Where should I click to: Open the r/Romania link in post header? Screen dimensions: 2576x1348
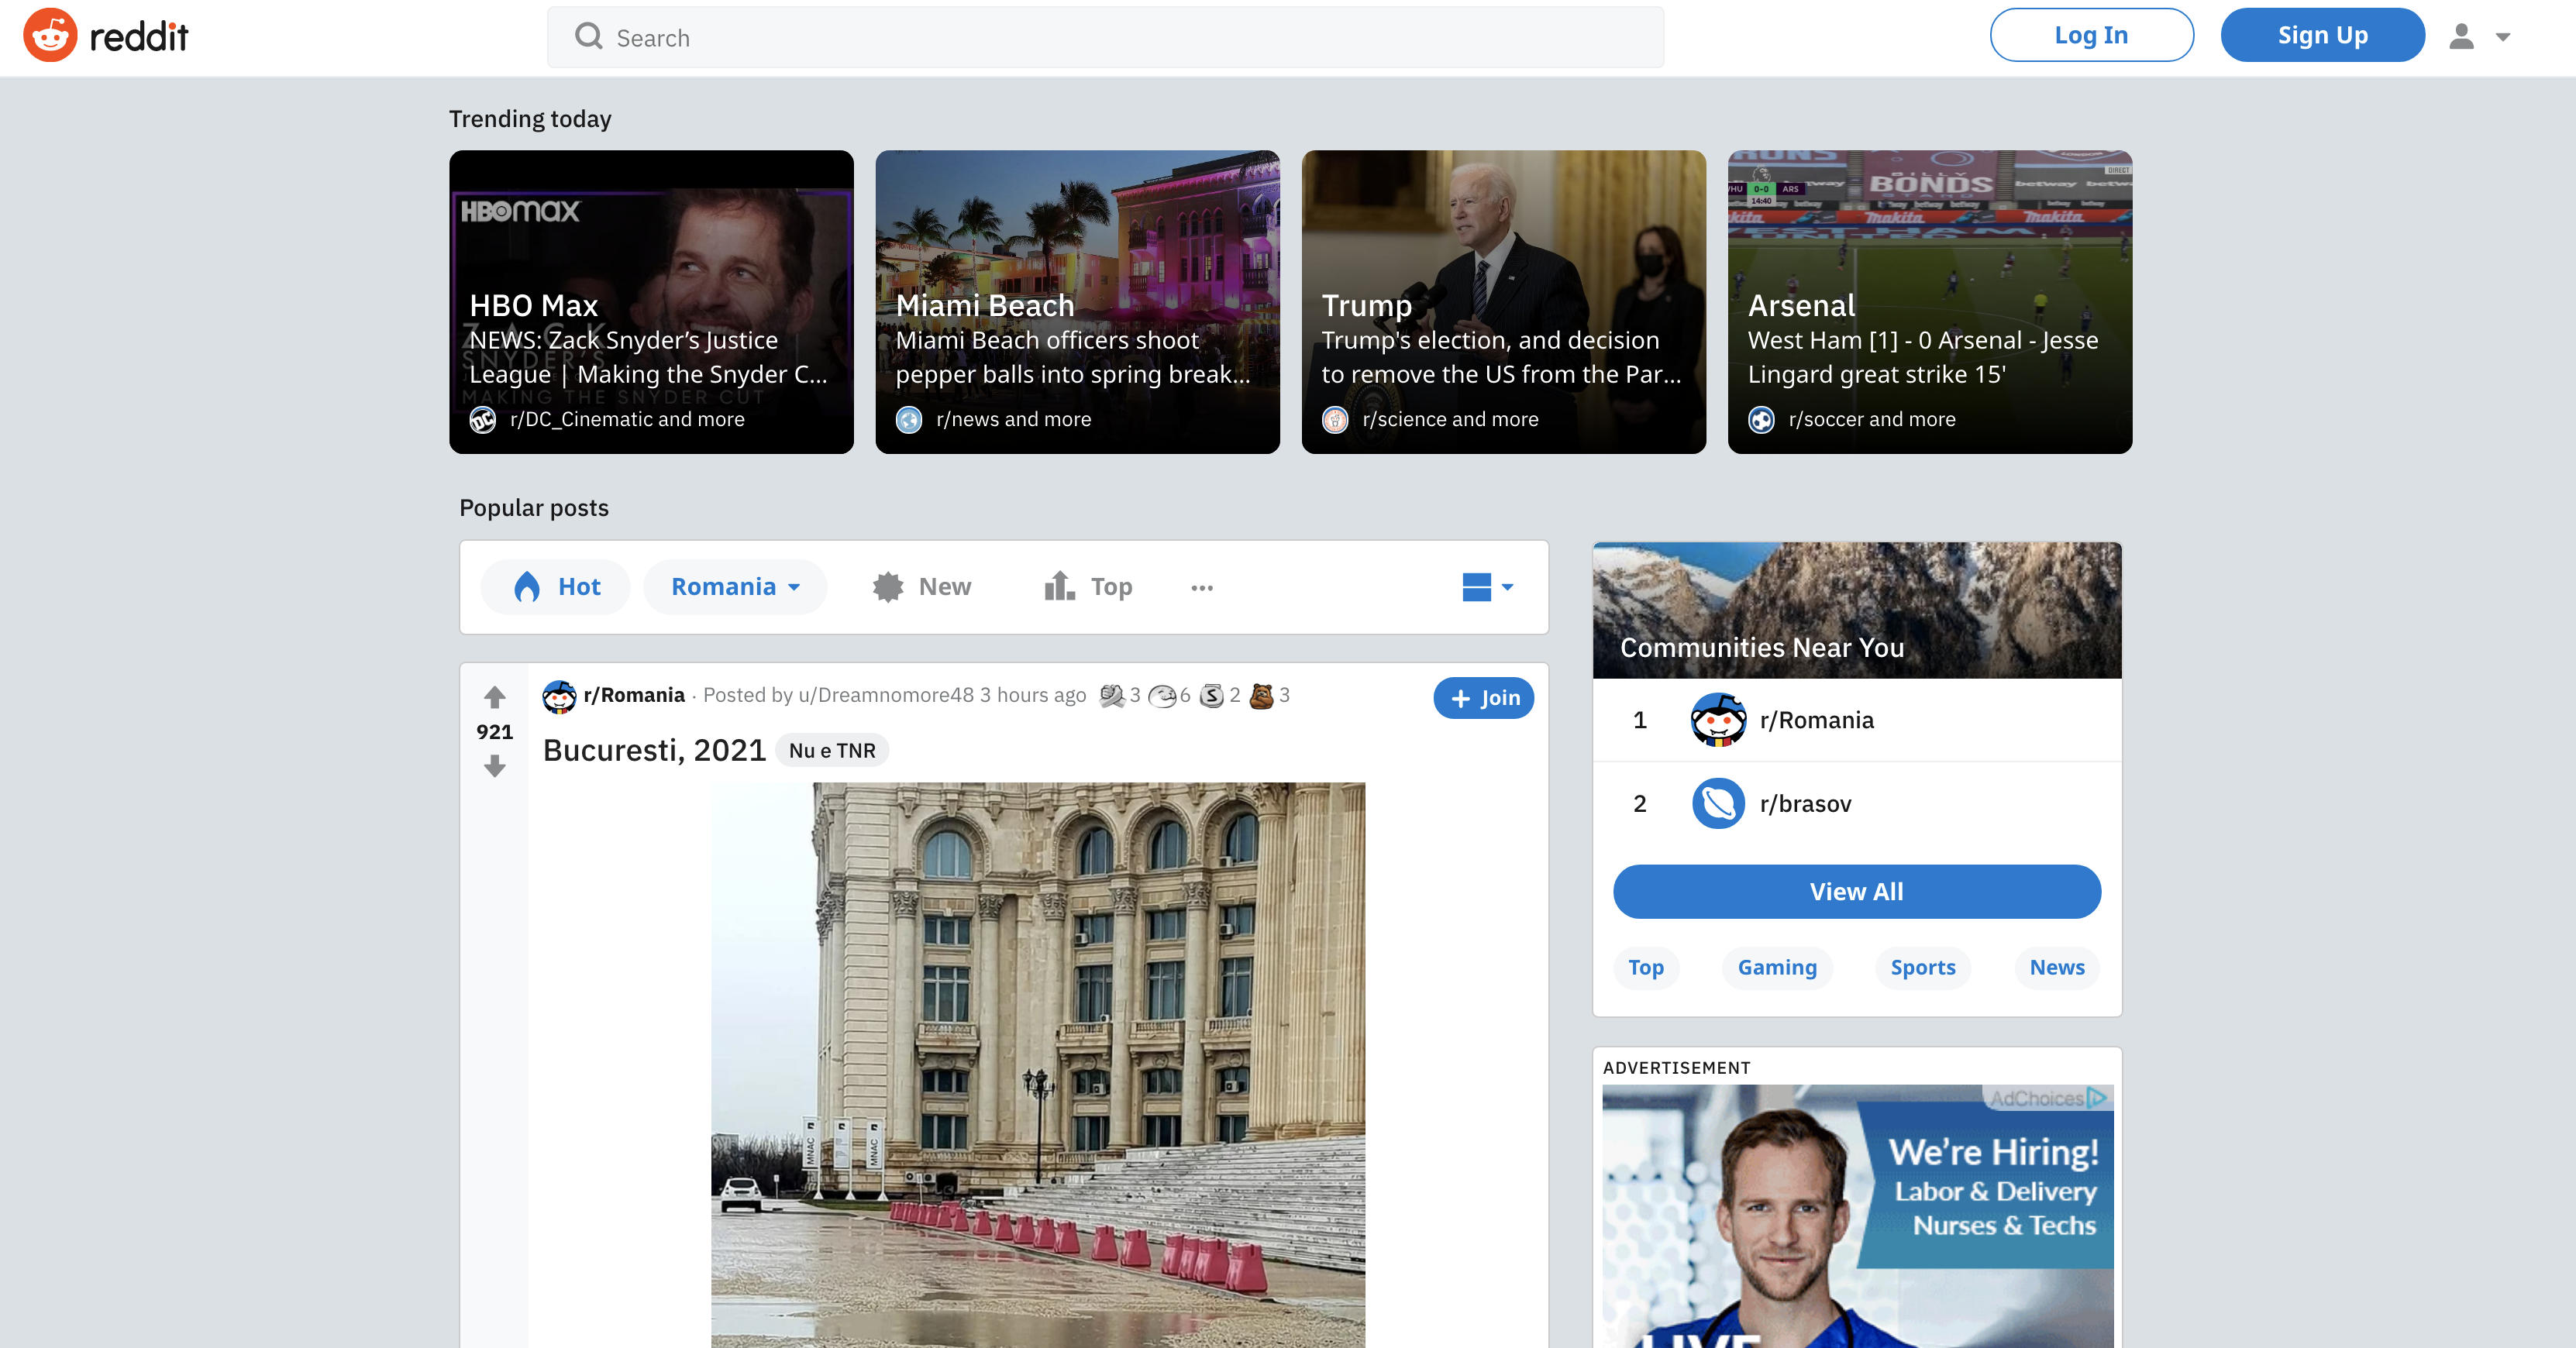click(634, 695)
